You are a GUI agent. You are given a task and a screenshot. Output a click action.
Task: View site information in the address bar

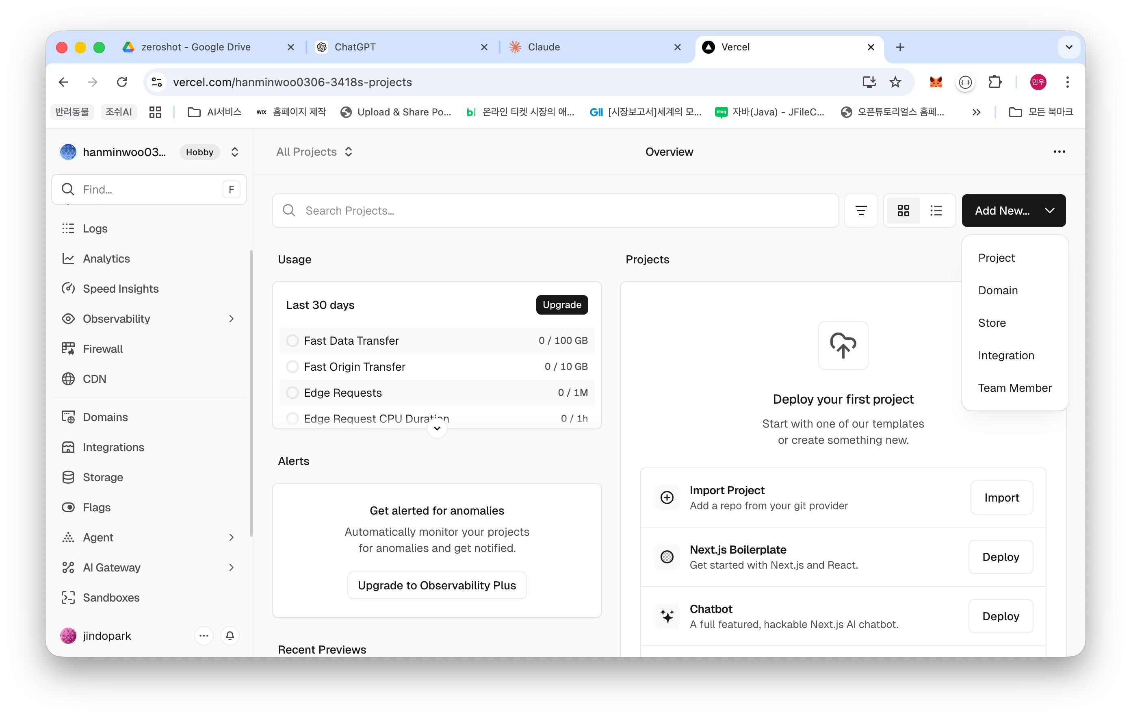157,82
